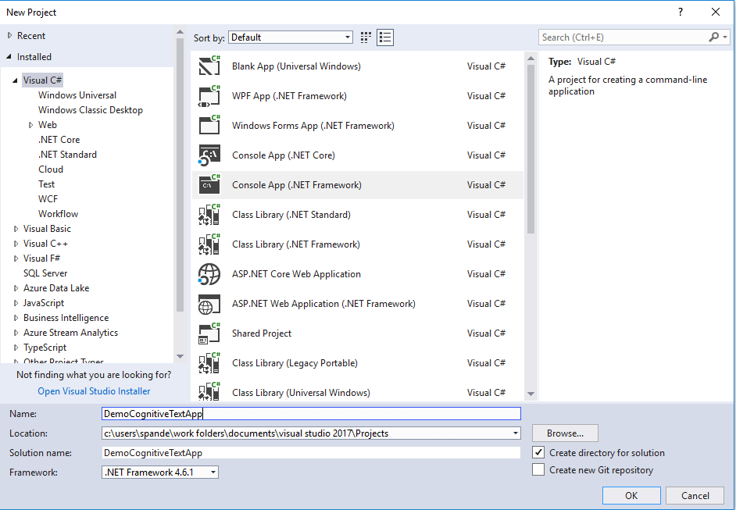Close the New Project dialog
The width and height of the screenshot is (736, 510).
716,12
